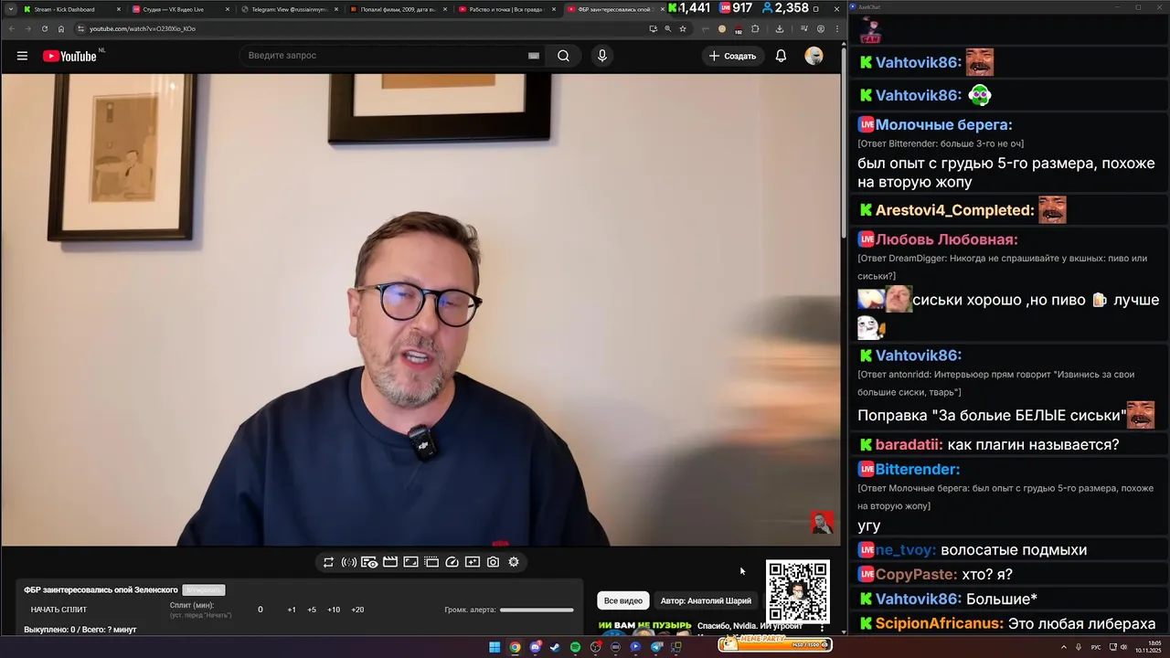The width and height of the screenshot is (1170, 658).
Task: Bookmark this page with the star icon
Action: 682,28
